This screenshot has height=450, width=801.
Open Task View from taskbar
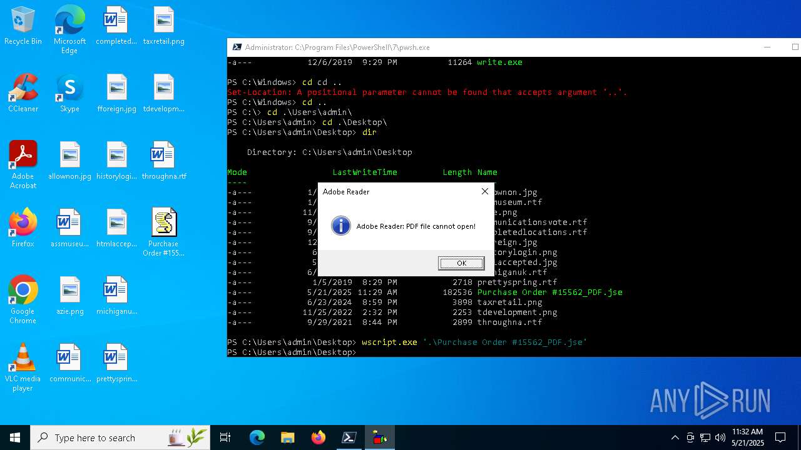(x=225, y=437)
